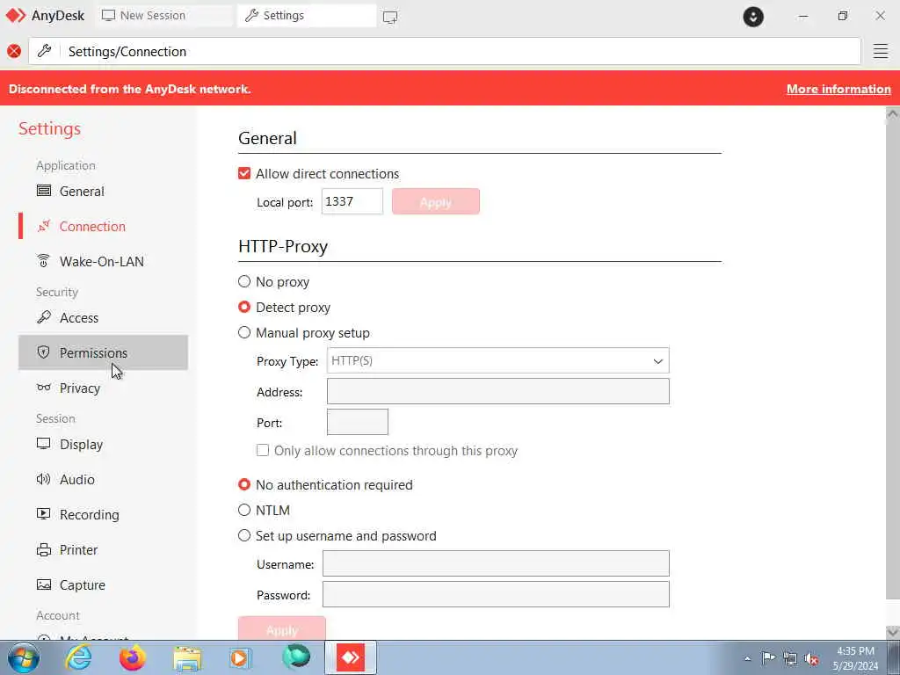Click the dark circular download-arrow icon
Screen dimensions: 900x675
753,17
